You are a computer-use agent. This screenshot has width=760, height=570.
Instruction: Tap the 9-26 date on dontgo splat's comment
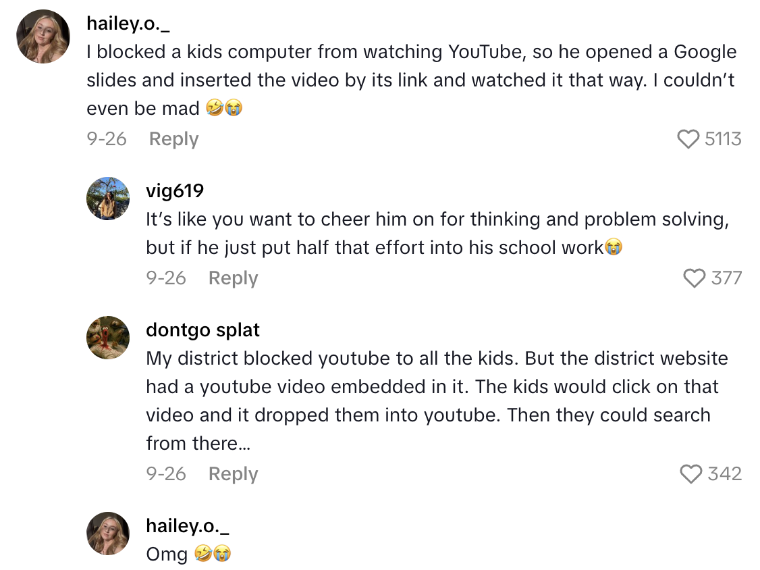point(166,474)
